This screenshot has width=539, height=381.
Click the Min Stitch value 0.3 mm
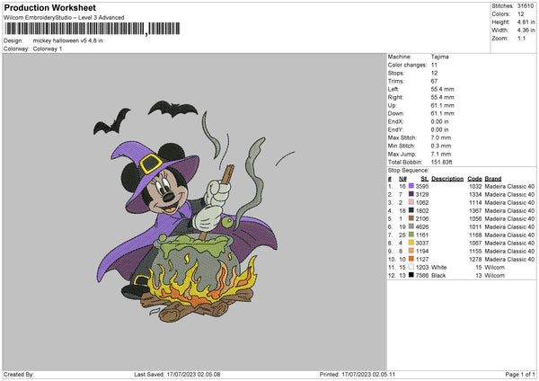[x=441, y=146]
